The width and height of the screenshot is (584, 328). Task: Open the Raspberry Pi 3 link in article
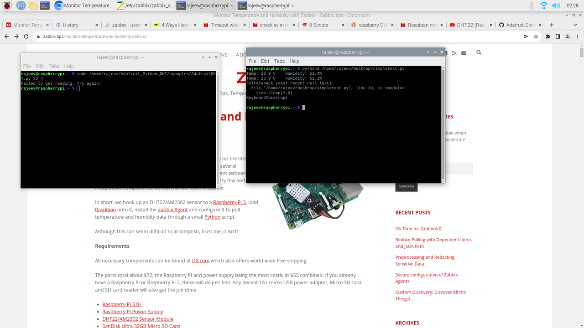(x=229, y=202)
